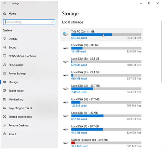
Task: Open Sound settings
Action: coord(13,48)
